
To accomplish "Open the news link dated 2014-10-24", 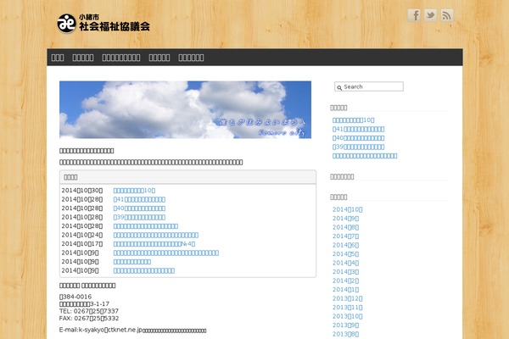I will point(156,235).
